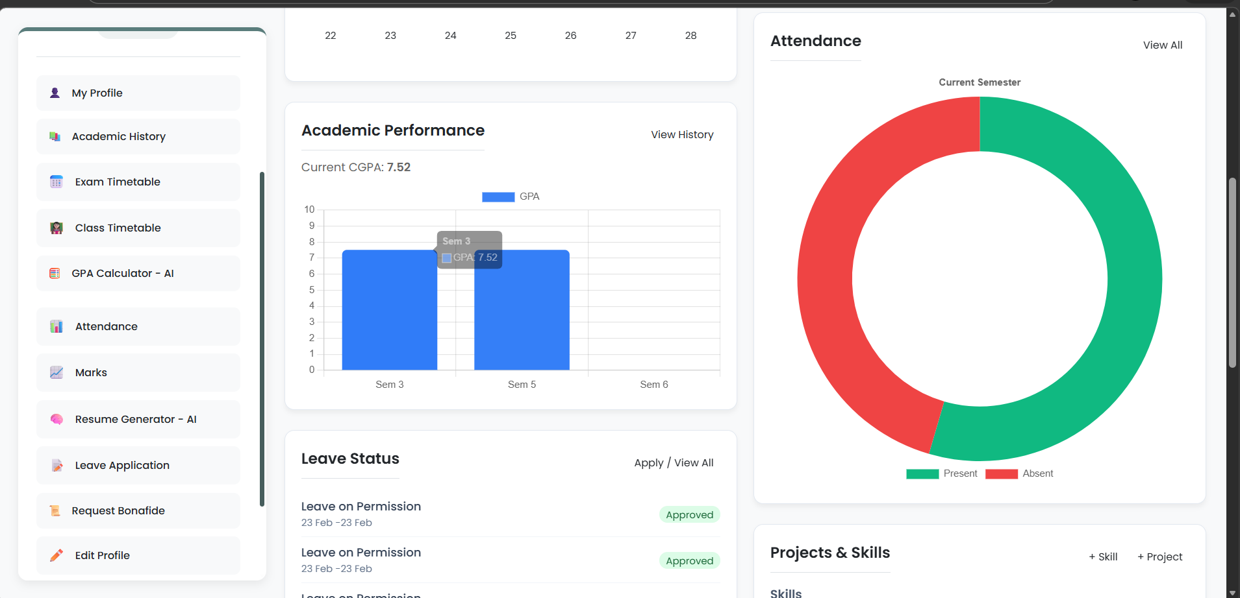Open View History for academic performance

[682, 134]
